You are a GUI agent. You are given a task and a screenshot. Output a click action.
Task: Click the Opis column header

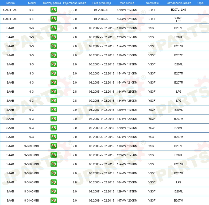(x=200, y=3)
